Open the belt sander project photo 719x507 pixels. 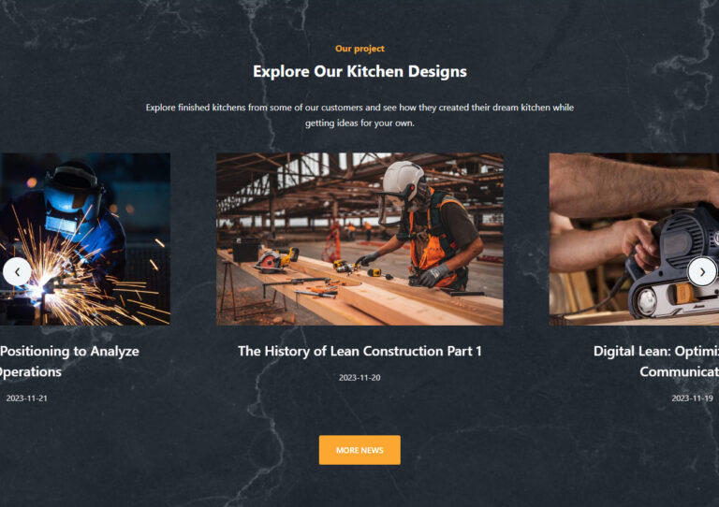pyautogui.click(x=634, y=239)
